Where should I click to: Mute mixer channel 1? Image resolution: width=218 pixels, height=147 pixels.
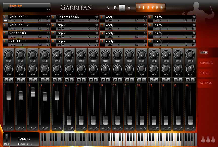point(6,80)
